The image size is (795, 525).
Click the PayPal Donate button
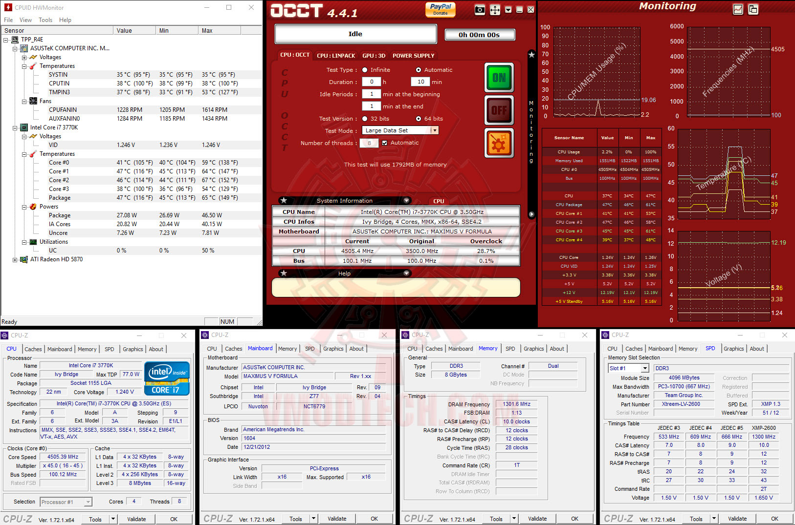(441, 9)
